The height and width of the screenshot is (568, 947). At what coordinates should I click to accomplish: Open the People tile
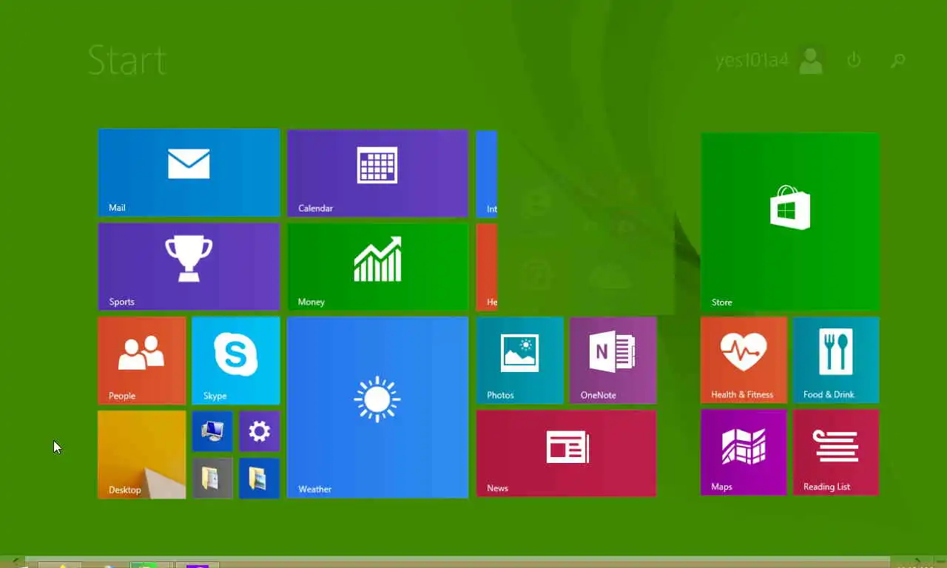click(x=142, y=360)
